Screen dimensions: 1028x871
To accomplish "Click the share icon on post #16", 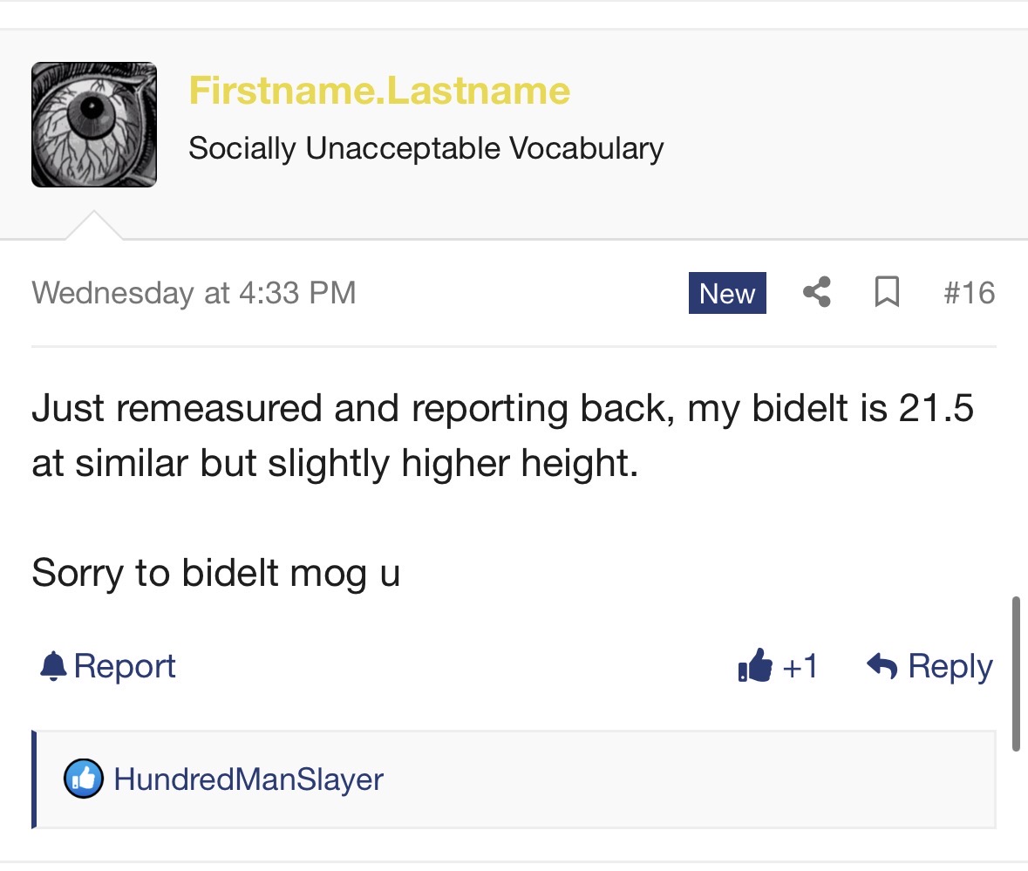I will tap(816, 292).
